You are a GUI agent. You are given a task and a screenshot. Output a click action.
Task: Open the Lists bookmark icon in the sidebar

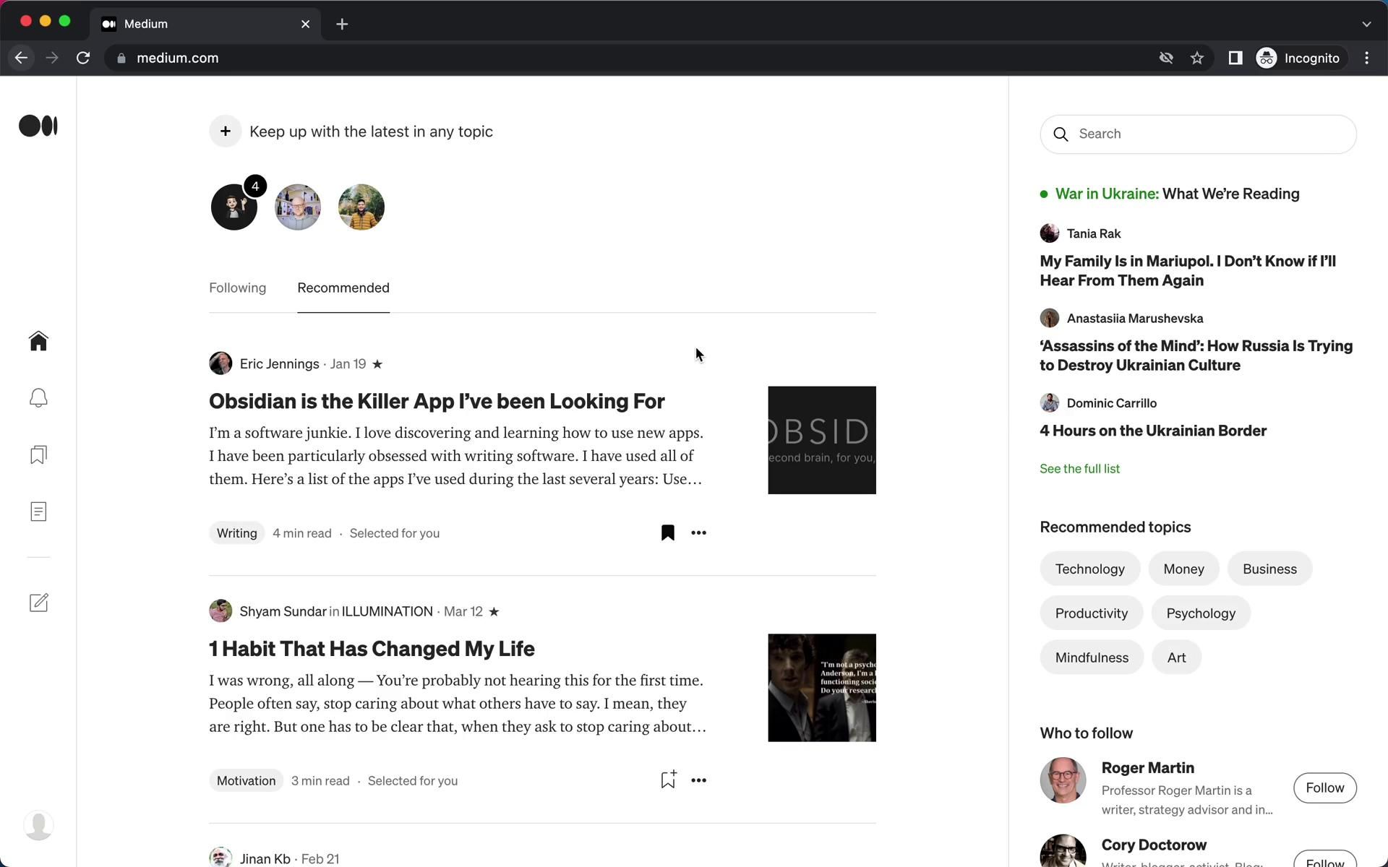(x=38, y=454)
